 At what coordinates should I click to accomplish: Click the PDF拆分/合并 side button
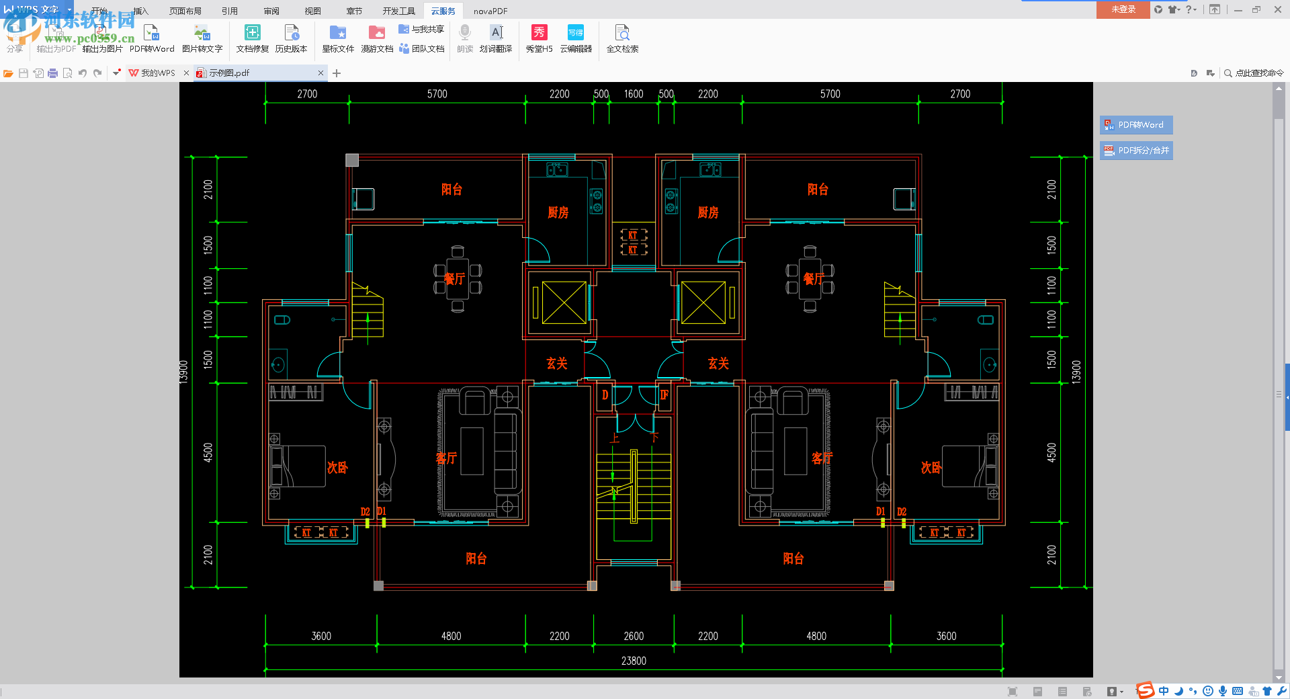click(x=1136, y=151)
